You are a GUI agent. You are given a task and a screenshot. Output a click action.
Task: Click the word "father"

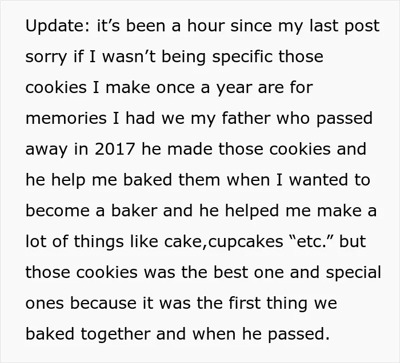coord(246,118)
